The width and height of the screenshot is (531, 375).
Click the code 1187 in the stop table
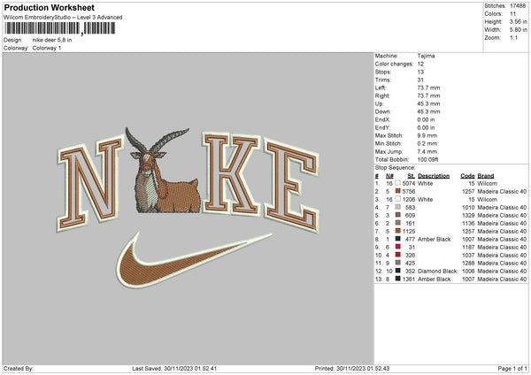tap(468, 247)
